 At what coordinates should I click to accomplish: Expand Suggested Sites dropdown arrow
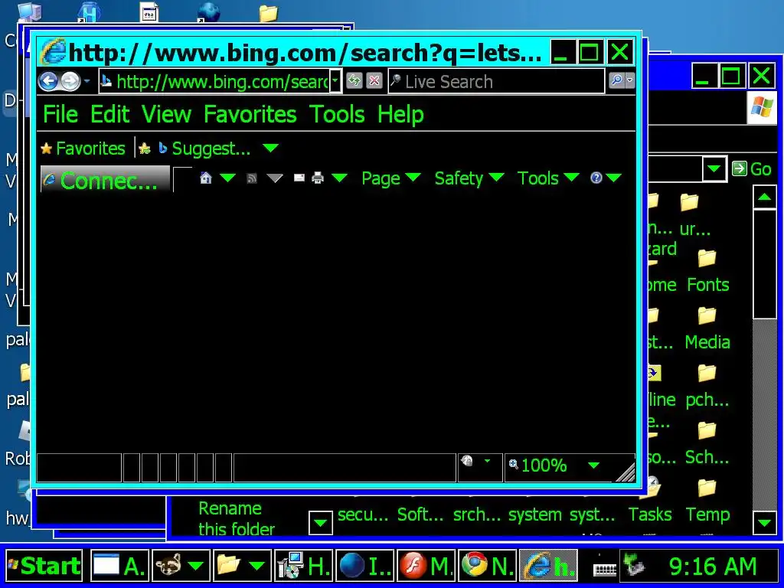pos(270,148)
